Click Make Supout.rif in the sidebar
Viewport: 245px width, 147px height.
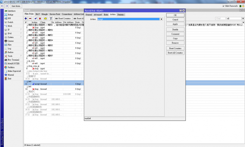(x=14, y=71)
